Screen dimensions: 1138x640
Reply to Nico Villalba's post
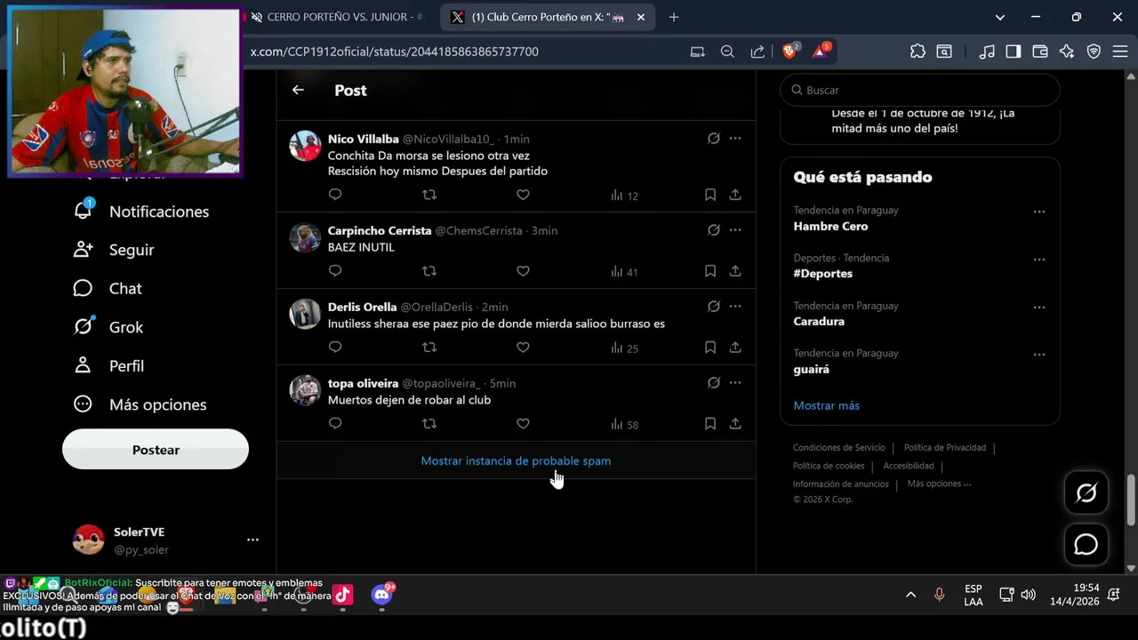click(335, 195)
